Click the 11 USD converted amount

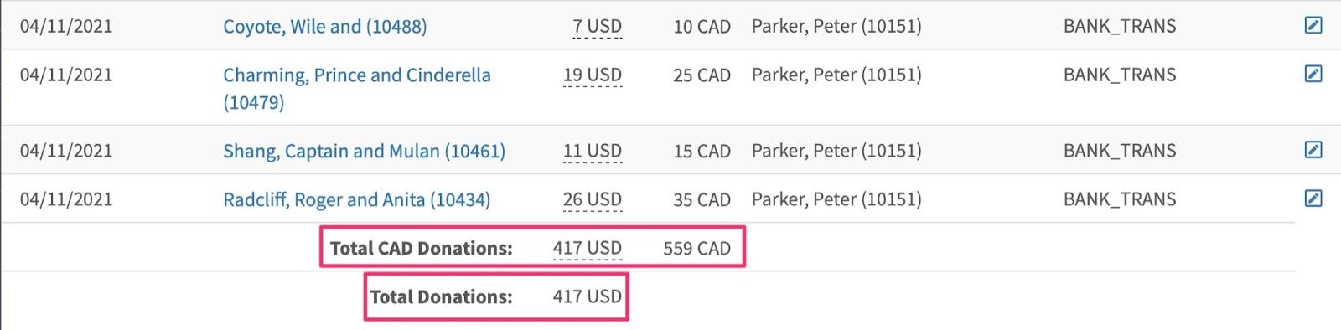(x=593, y=151)
